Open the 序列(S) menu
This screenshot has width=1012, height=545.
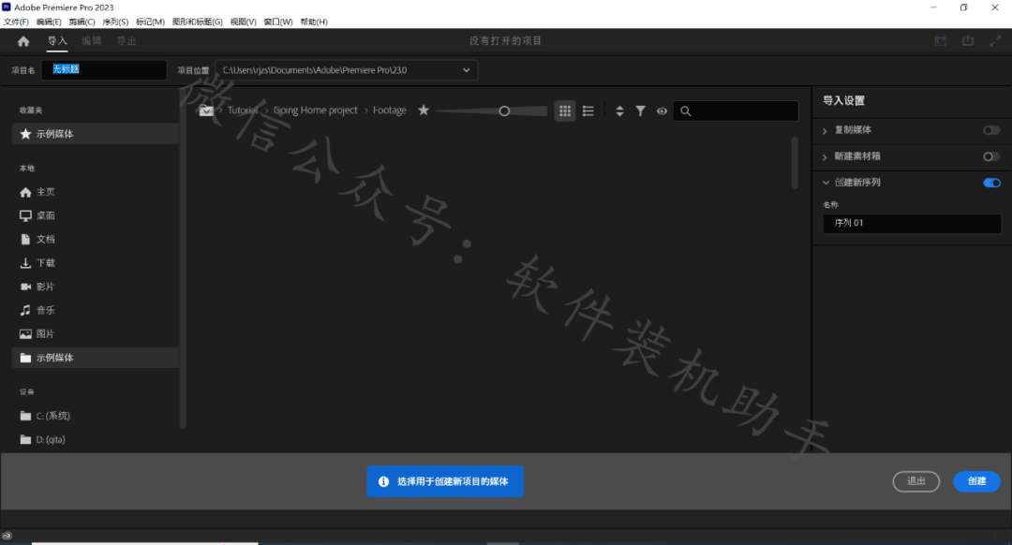[x=115, y=22]
